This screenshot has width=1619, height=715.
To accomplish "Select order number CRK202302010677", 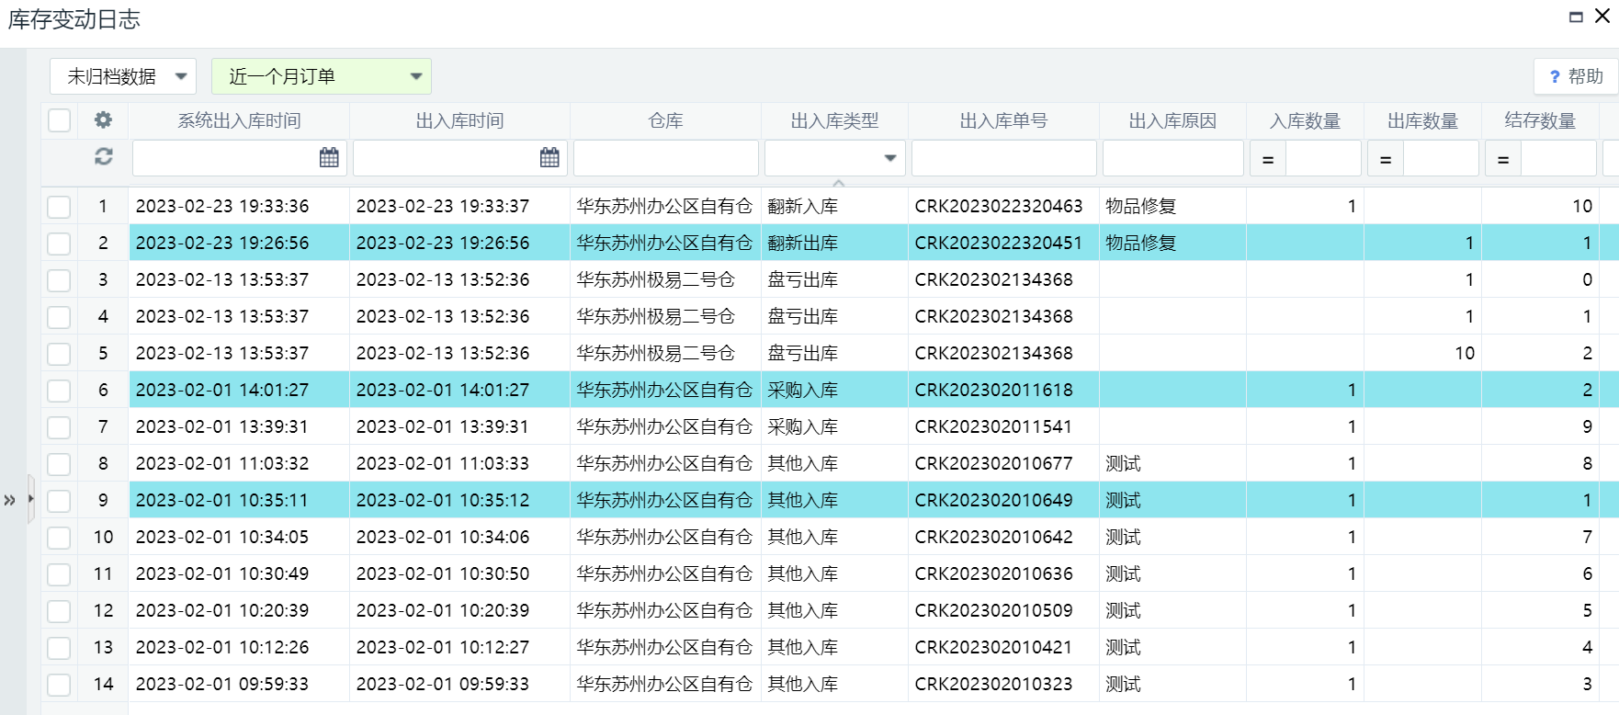I will (x=993, y=463).
